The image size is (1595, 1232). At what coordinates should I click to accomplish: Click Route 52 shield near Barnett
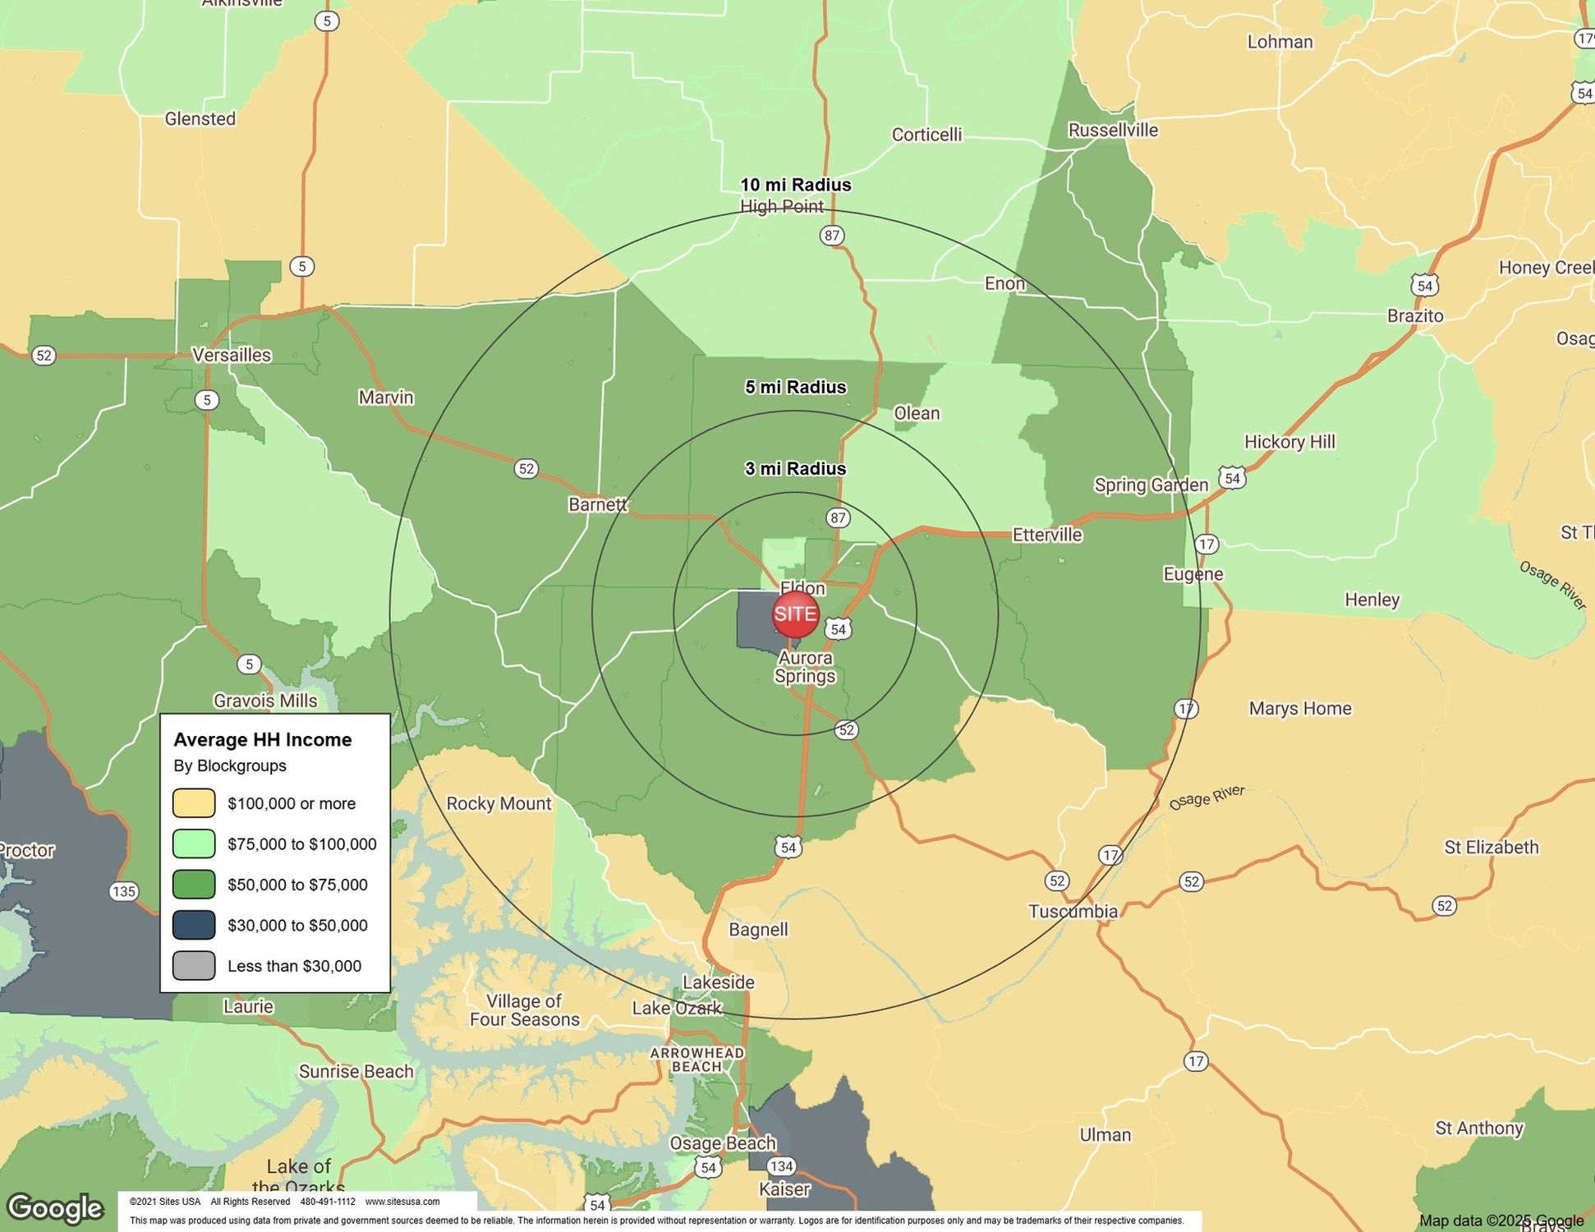coord(526,469)
